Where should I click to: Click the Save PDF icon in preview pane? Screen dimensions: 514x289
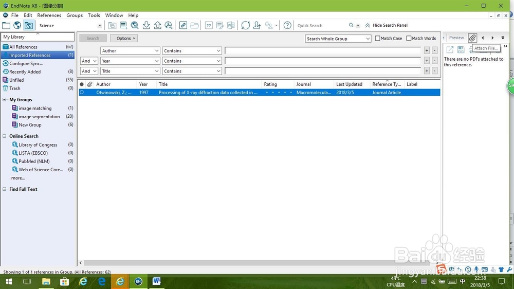(x=461, y=49)
